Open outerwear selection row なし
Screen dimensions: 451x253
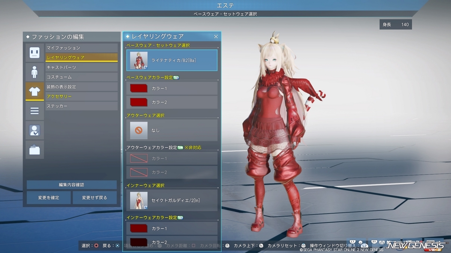(172, 130)
